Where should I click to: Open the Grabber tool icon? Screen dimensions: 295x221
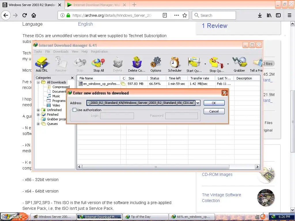pos(239,64)
